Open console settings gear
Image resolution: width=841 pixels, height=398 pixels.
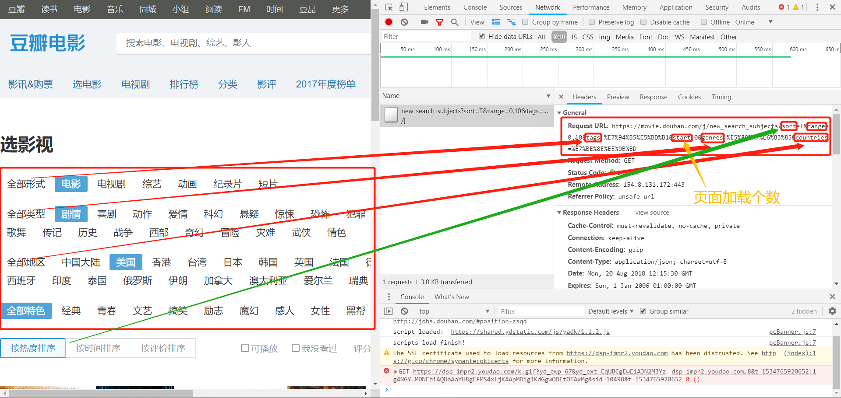pyautogui.click(x=832, y=311)
